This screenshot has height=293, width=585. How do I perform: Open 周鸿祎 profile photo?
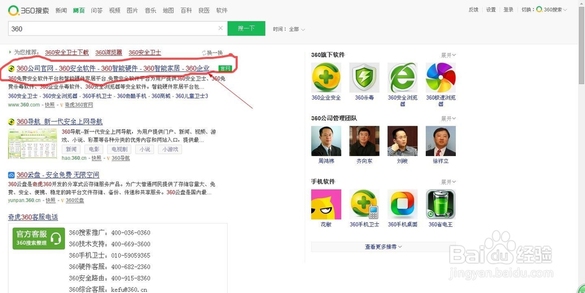coord(326,141)
